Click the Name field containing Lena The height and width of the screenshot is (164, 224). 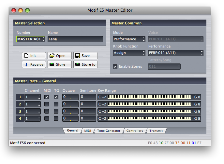pyautogui.click(x=75, y=39)
